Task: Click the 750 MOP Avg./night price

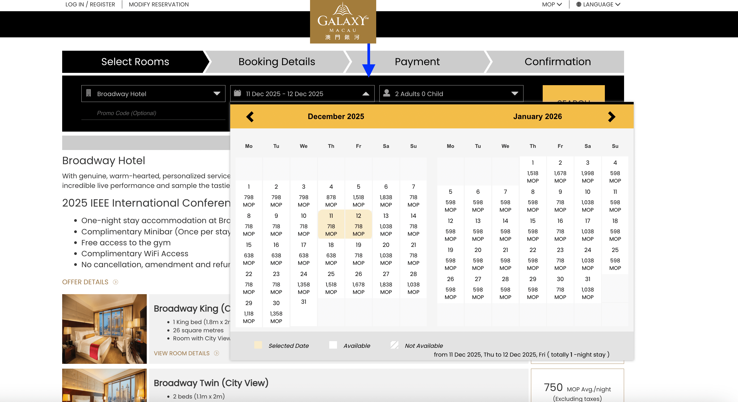Action: pos(577,388)
